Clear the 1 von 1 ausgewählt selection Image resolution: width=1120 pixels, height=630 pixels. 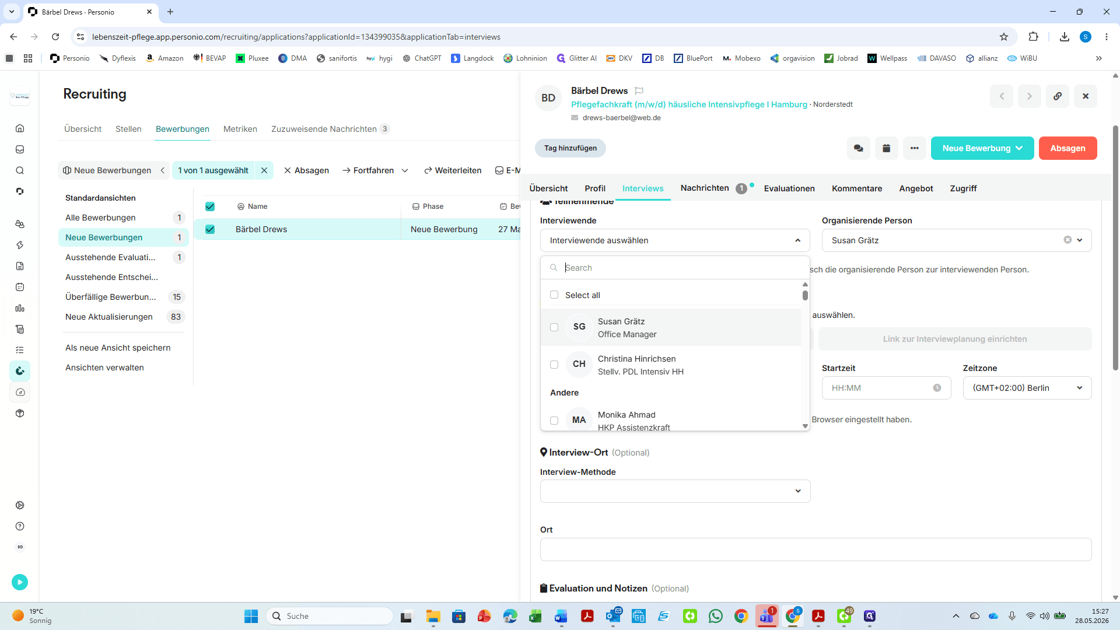tap(264, 170)
